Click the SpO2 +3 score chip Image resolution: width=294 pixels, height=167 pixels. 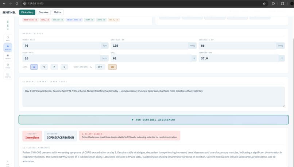coord(45,20)
